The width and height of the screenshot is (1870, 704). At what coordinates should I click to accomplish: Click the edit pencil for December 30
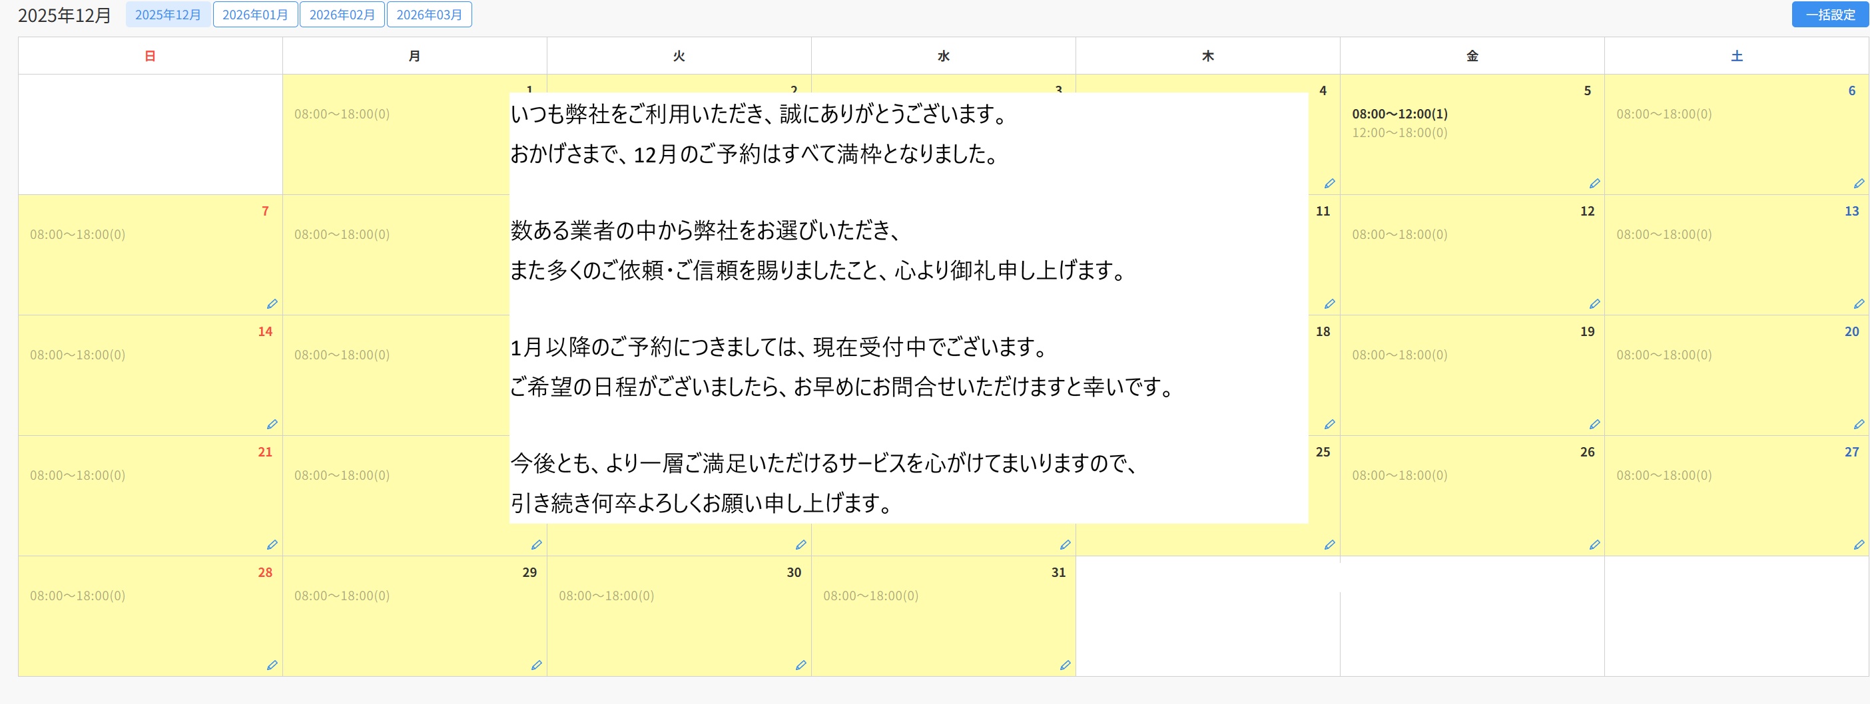(x=800, y=665)
